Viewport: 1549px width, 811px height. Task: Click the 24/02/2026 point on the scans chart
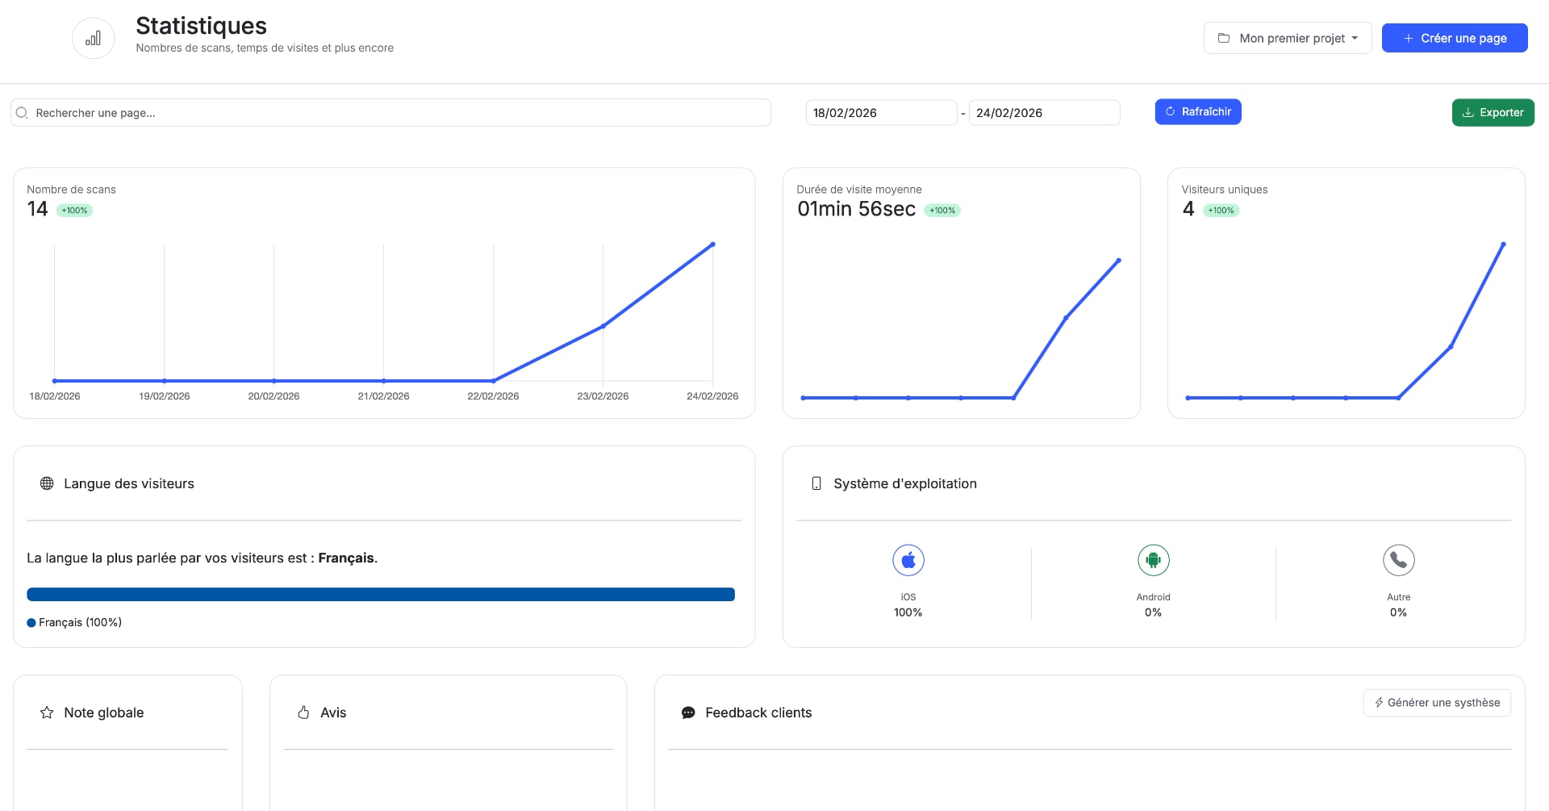(712, 245)
